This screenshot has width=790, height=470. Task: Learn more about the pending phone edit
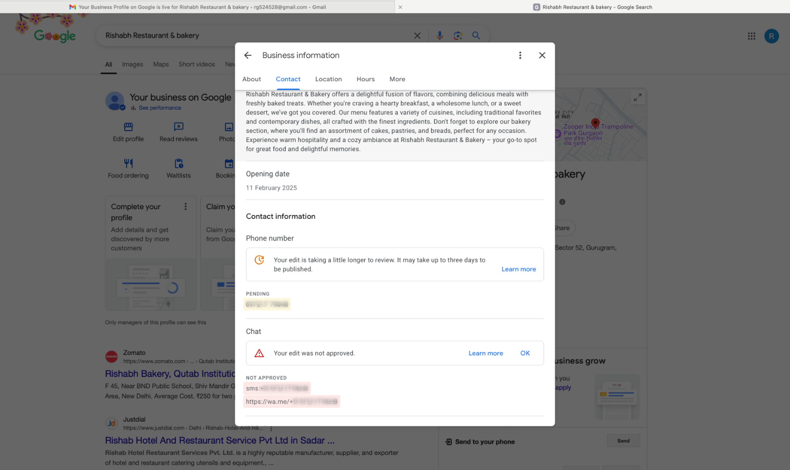(519, 269)
